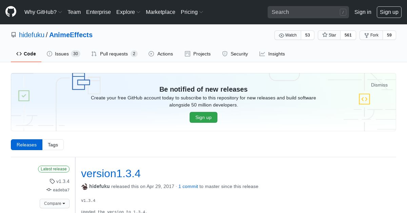Open the AnimeEffects repository link
Viewport: 407px width, 213px height.
(71, 35)
